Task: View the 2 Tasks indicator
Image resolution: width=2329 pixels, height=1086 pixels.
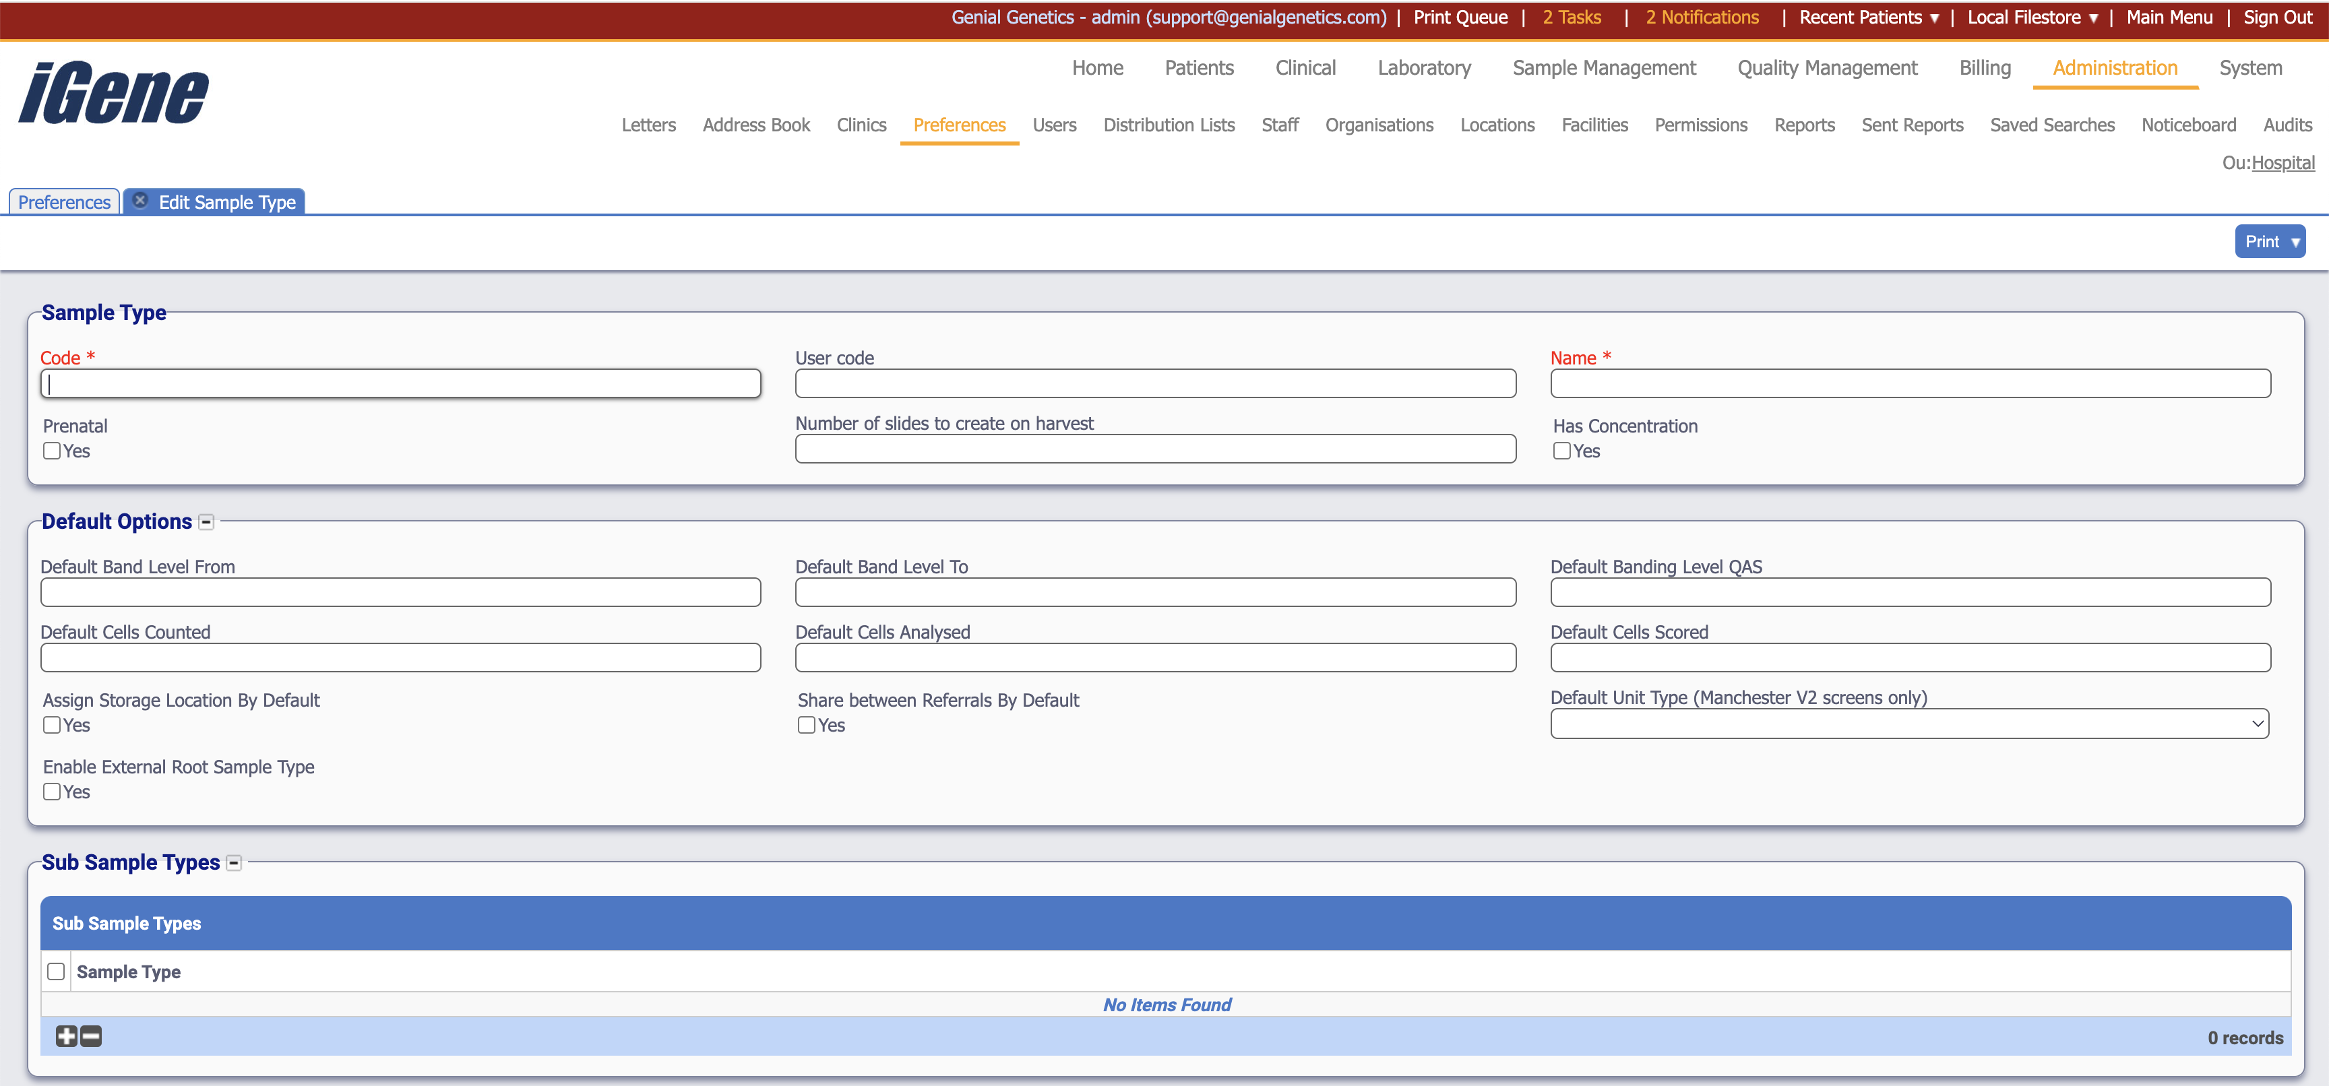Action: [1572, 17]
